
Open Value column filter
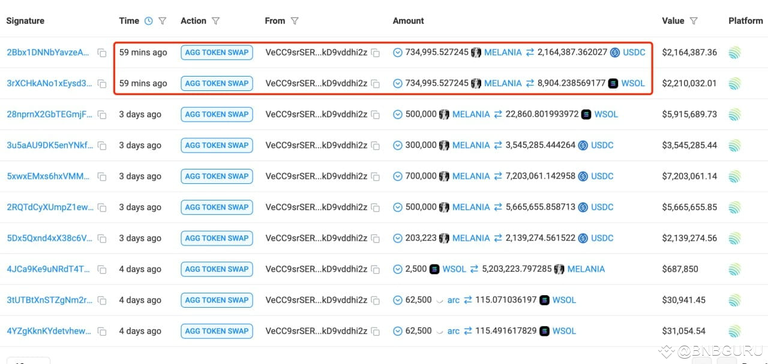coord(694,21)
